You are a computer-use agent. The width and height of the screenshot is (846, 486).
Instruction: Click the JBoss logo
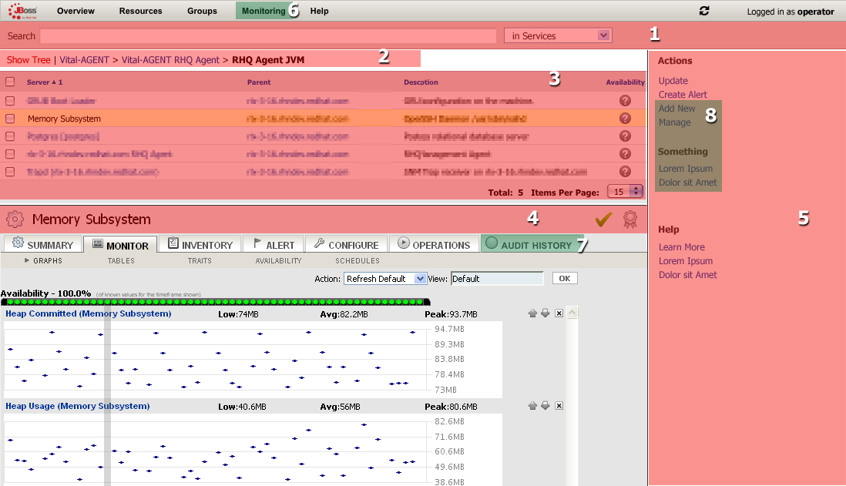22,11
